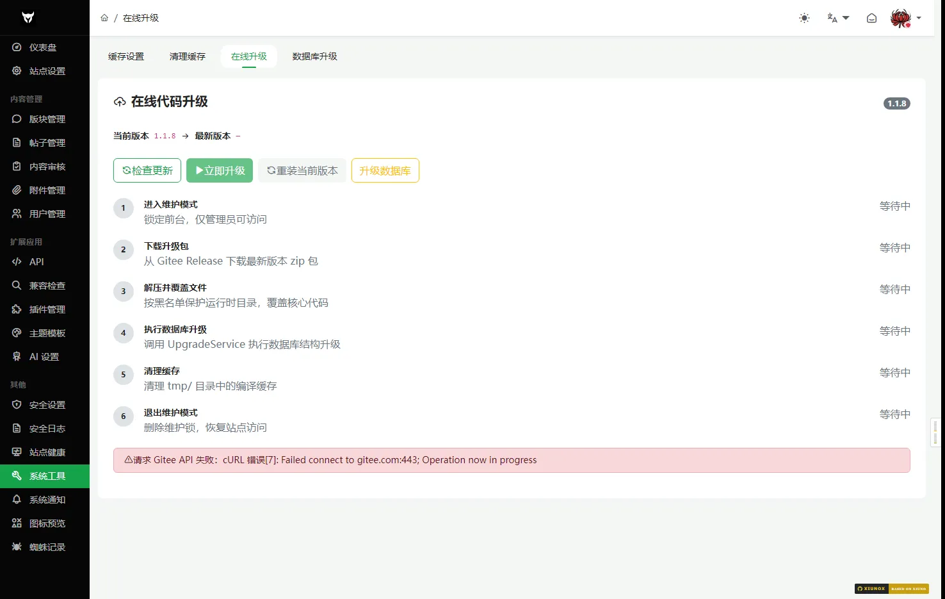
Task: Open 主题模板 theme templates
Action: tap(45, 333)
